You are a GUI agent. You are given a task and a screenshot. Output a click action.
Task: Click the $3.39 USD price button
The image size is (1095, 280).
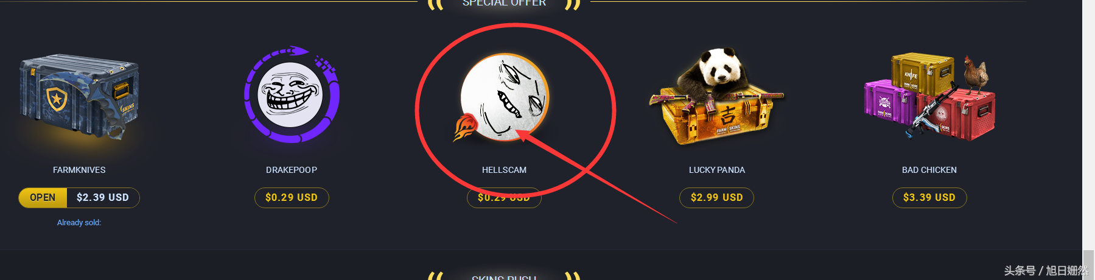(929, 198)
